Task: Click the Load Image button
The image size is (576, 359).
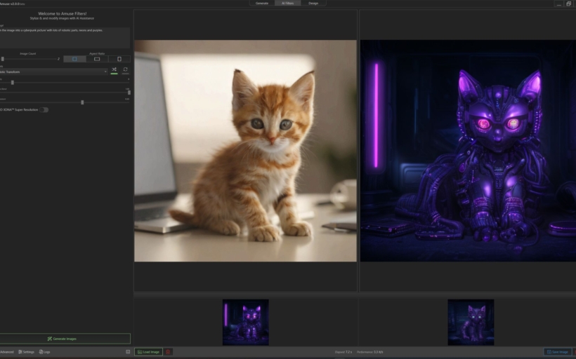Action: 148,352
